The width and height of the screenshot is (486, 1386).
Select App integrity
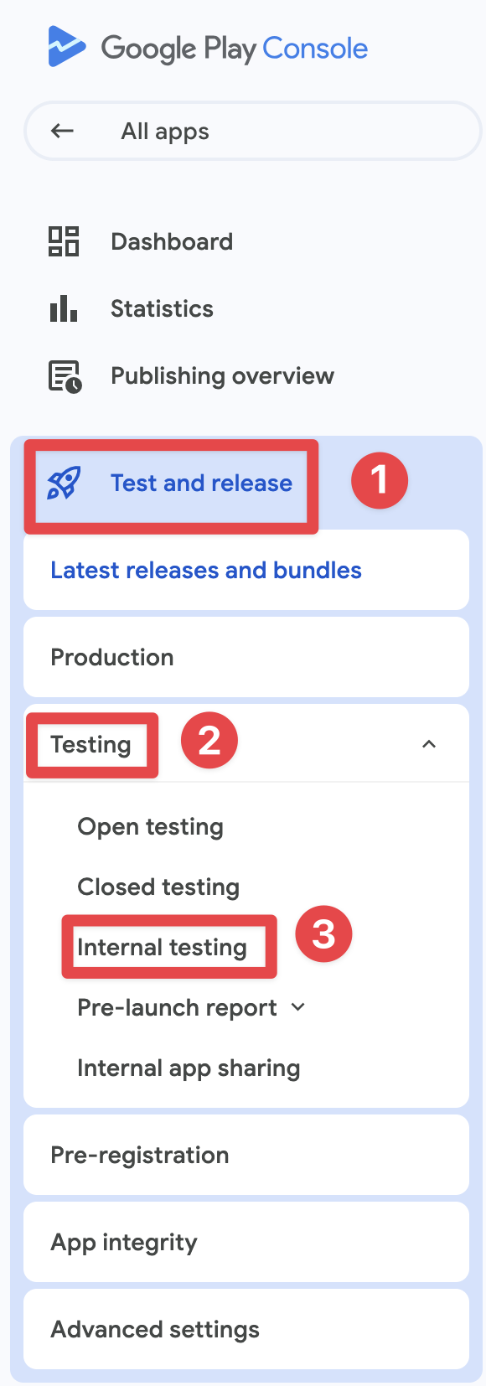[x=123, y=1242]
